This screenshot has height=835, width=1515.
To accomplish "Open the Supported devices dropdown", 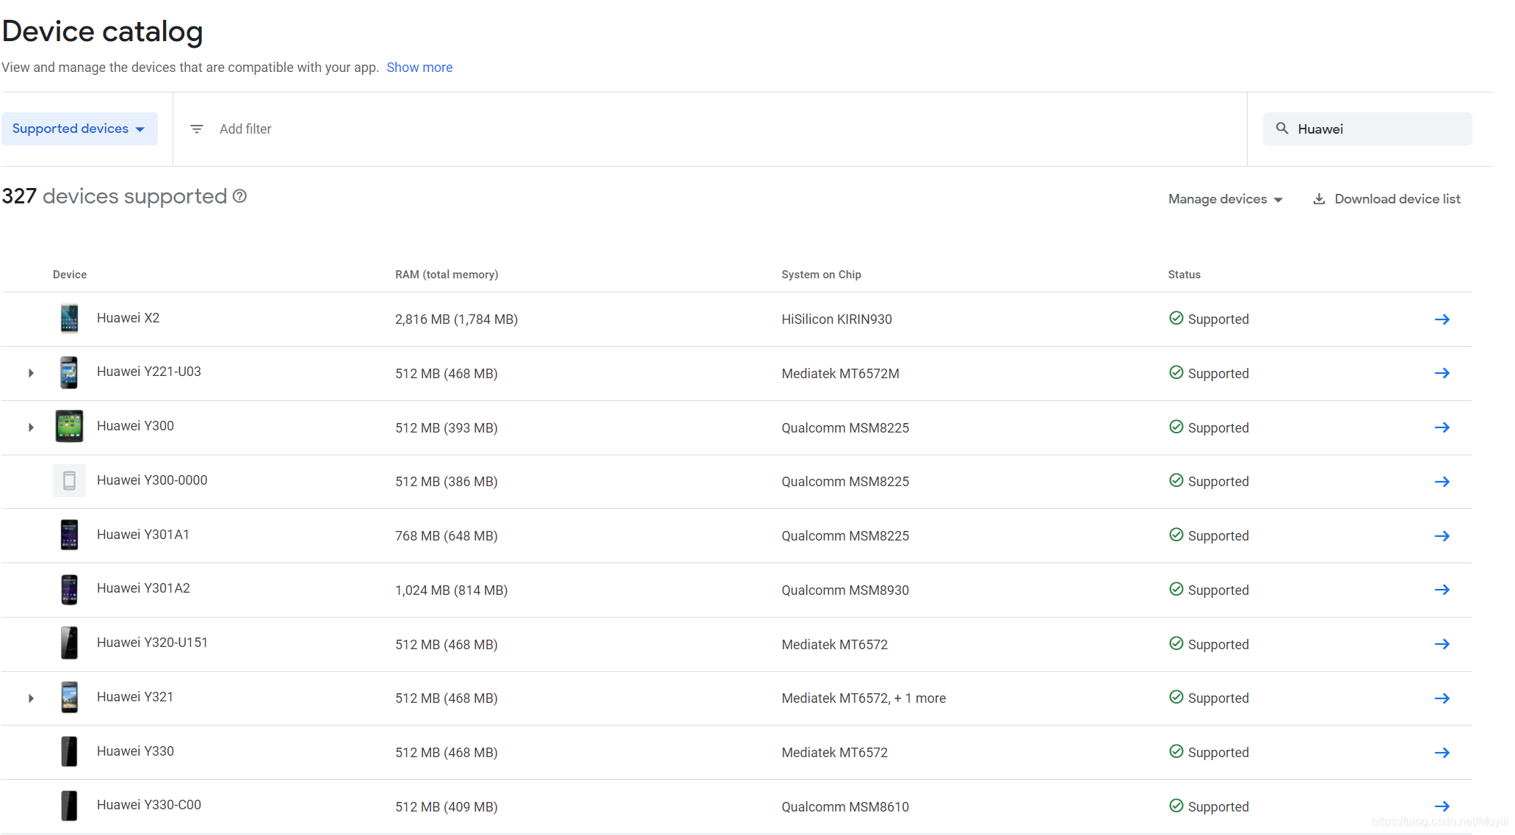I will [x=79, y=129].
